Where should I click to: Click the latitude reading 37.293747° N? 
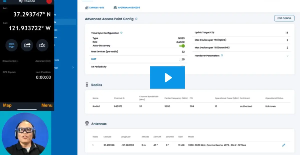pyautogui.click(x=32, y=14)
